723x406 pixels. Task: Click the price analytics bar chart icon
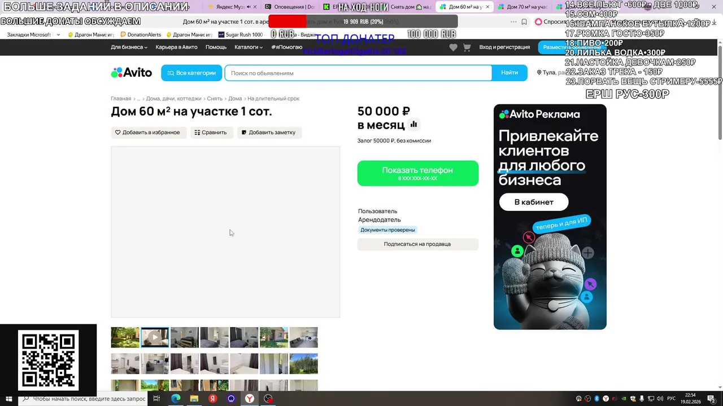(413, 124)
